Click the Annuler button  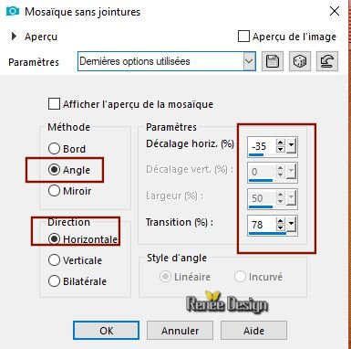[x=180, y=331]
